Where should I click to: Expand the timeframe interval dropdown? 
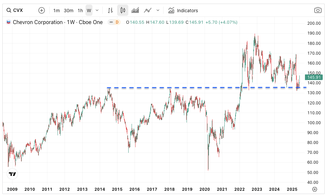[x=97, y=10]
